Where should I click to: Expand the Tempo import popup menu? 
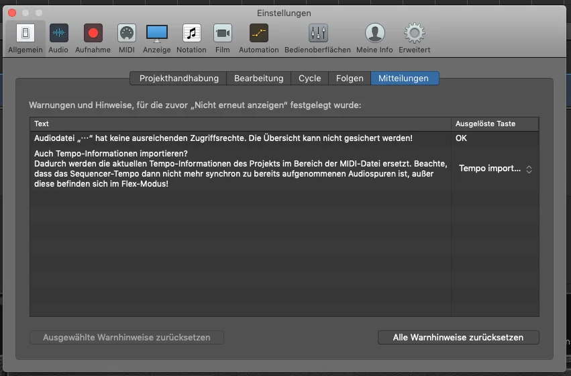pos(495,169)
